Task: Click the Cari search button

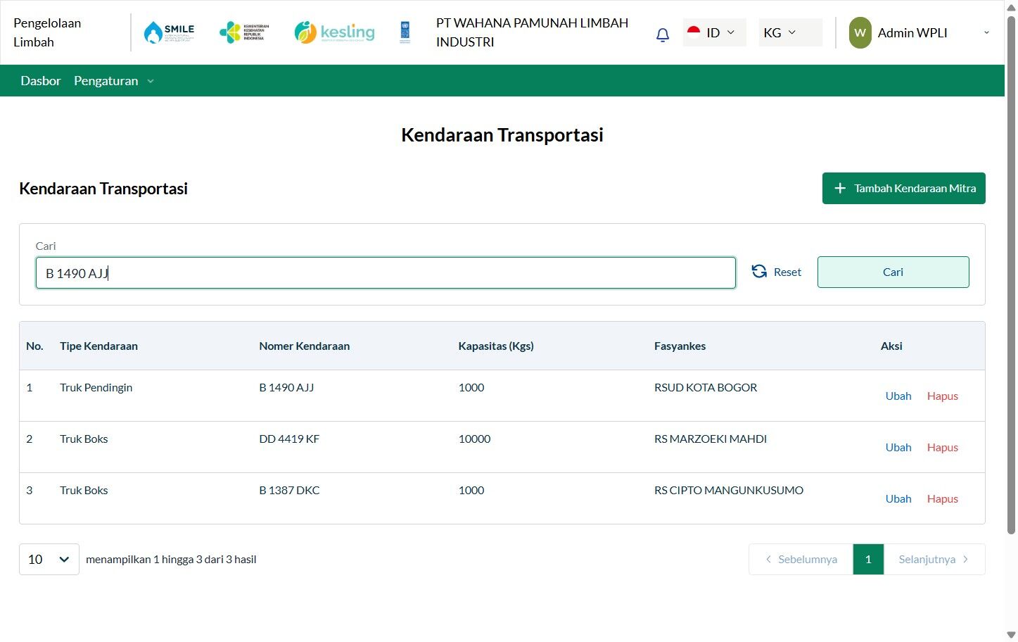Action: 893,272
